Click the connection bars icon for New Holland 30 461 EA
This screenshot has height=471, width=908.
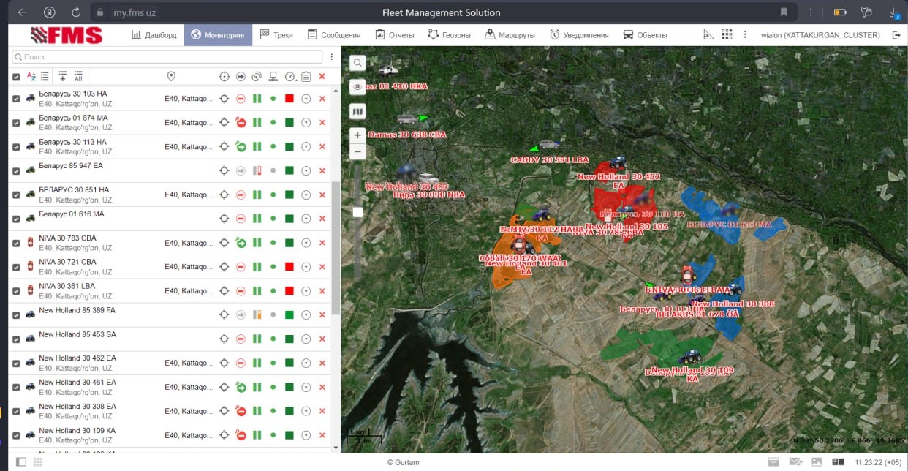coord(257,387)
